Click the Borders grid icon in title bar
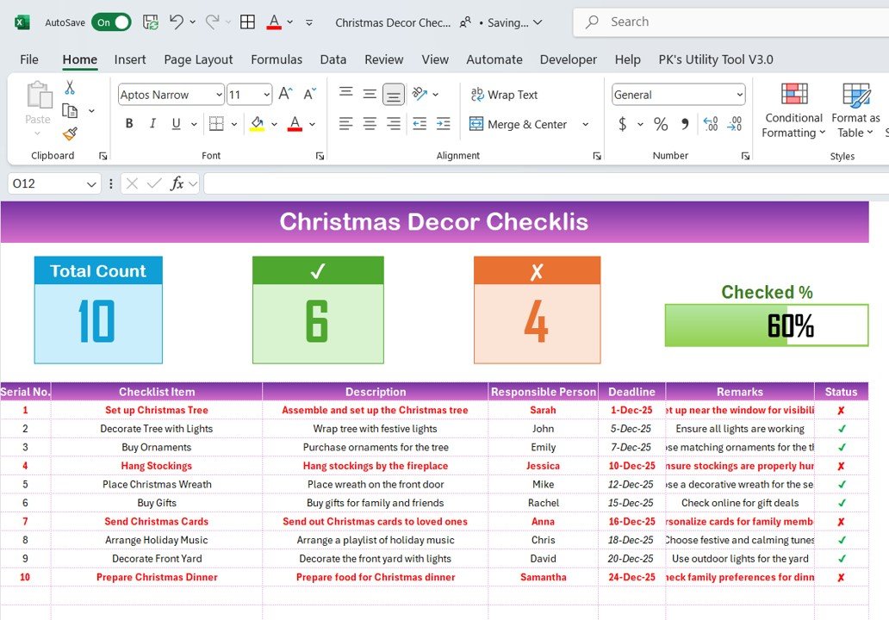This screenshot has height=620, width=889. click(248, 22)
